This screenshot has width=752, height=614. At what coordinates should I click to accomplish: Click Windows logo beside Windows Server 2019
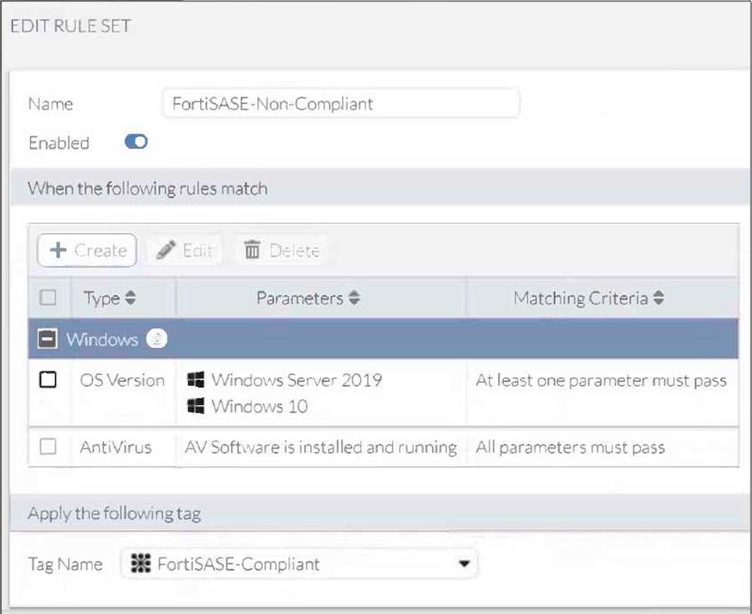pyautogui.click(x=195, y=380)
